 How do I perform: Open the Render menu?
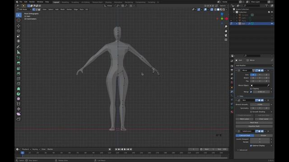(32, 2)
